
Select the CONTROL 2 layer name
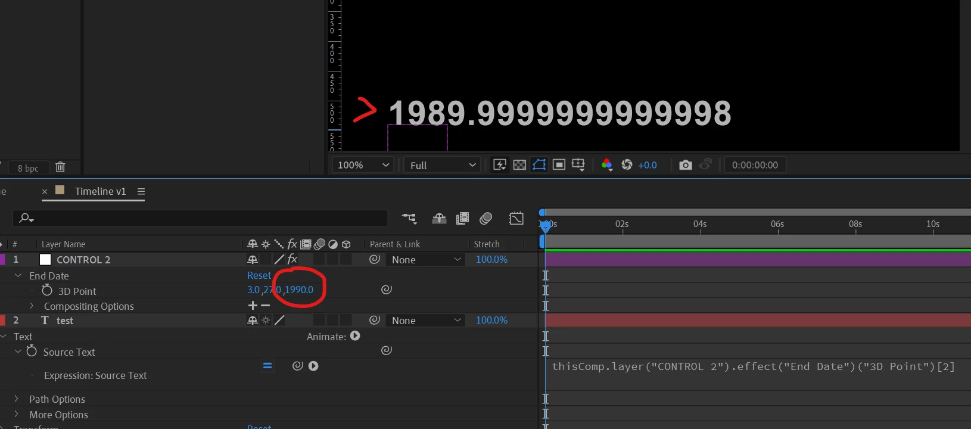point(83,260)
